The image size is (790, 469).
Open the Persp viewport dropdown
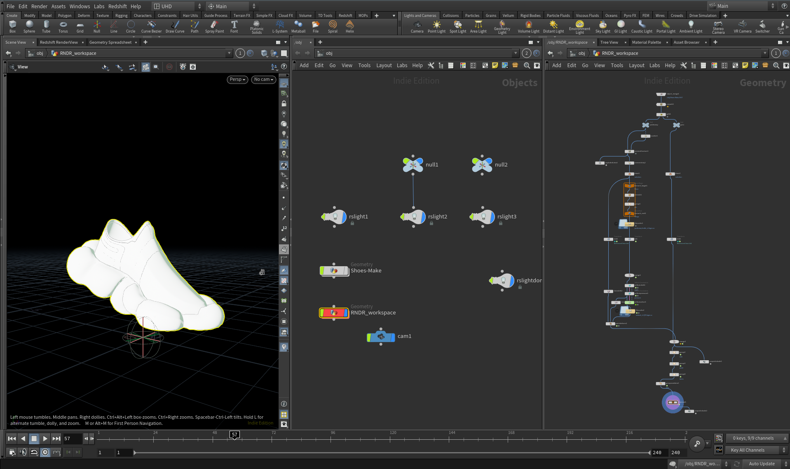point(237,80)
